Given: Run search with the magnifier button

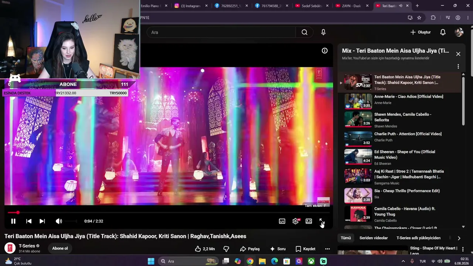Looking at the screenshot, I should click(x=304, y=33).
